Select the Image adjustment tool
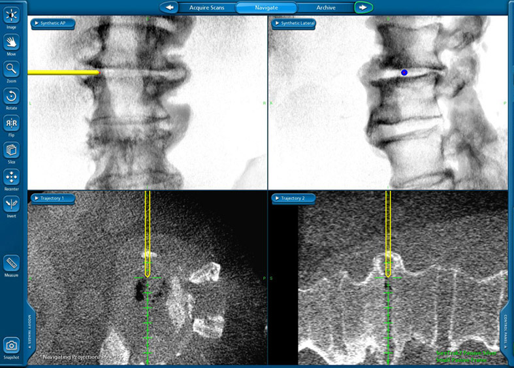The width and height of the screenshot is (514, 368). pyautogui.click(x=12, y=14)
